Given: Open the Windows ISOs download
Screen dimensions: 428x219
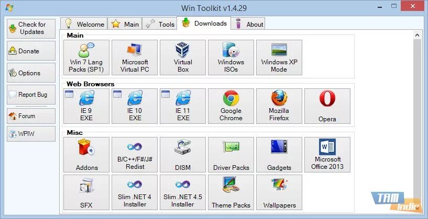Looking at the screenshot, I should point(231,57).
